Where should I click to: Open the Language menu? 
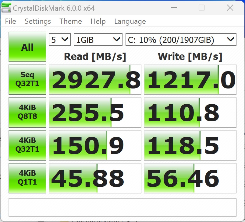pyautogui.click(x=130, y=21)
